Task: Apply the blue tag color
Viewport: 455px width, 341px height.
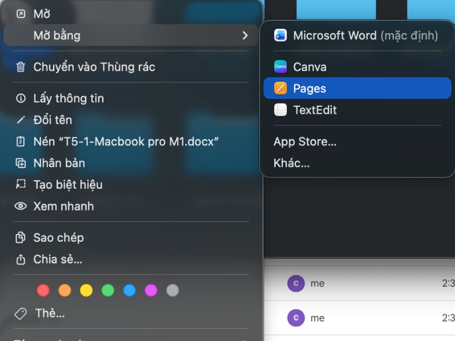Action: pos(130,290)
